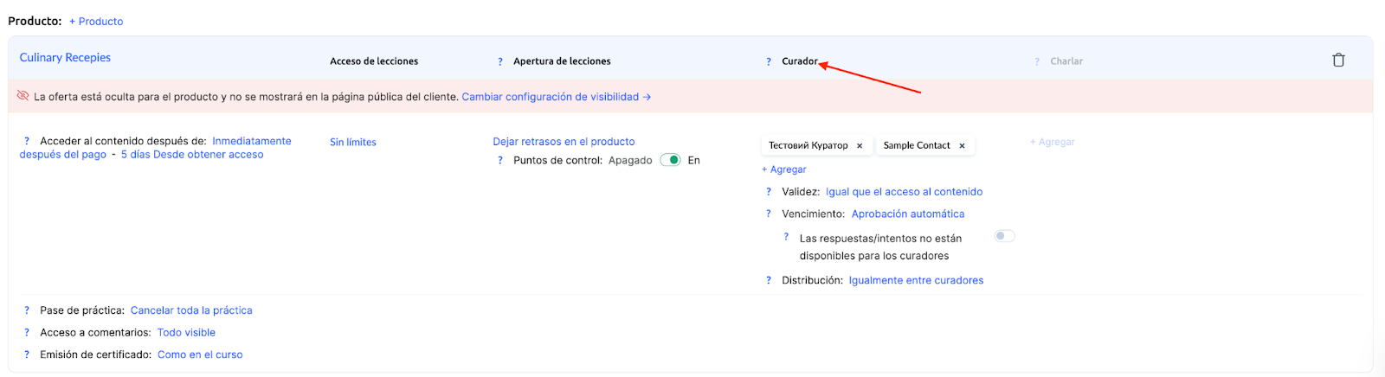Open the Culinary Recepies product

click(65, 58)
